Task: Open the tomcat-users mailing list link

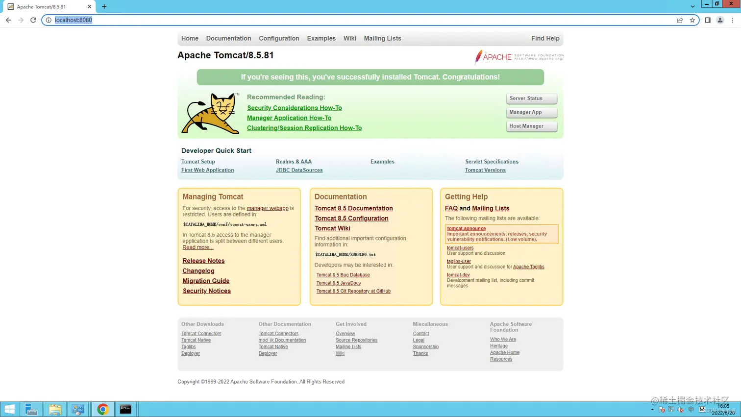Action: [x=460, y=248]
